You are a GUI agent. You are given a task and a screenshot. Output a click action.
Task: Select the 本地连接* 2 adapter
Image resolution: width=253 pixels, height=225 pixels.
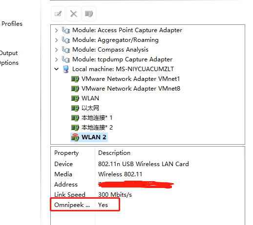click(x=97, y=128)
